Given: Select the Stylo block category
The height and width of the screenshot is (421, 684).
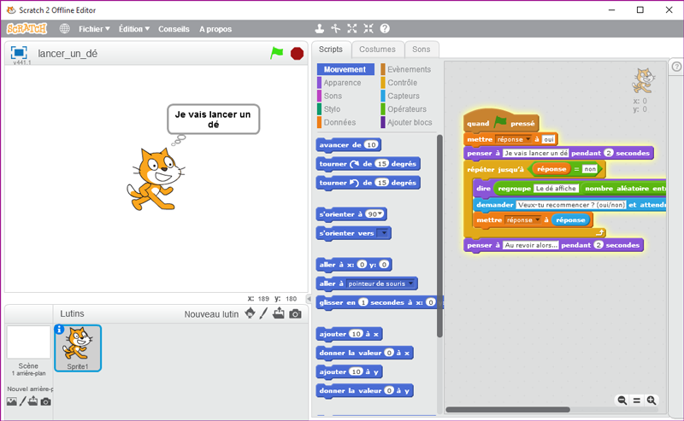Looking at the screenshot, I should (332, 109).
